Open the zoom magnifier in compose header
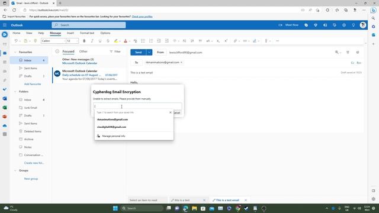Viewport: 379px width, 213px height. click(x=337, y=53)
